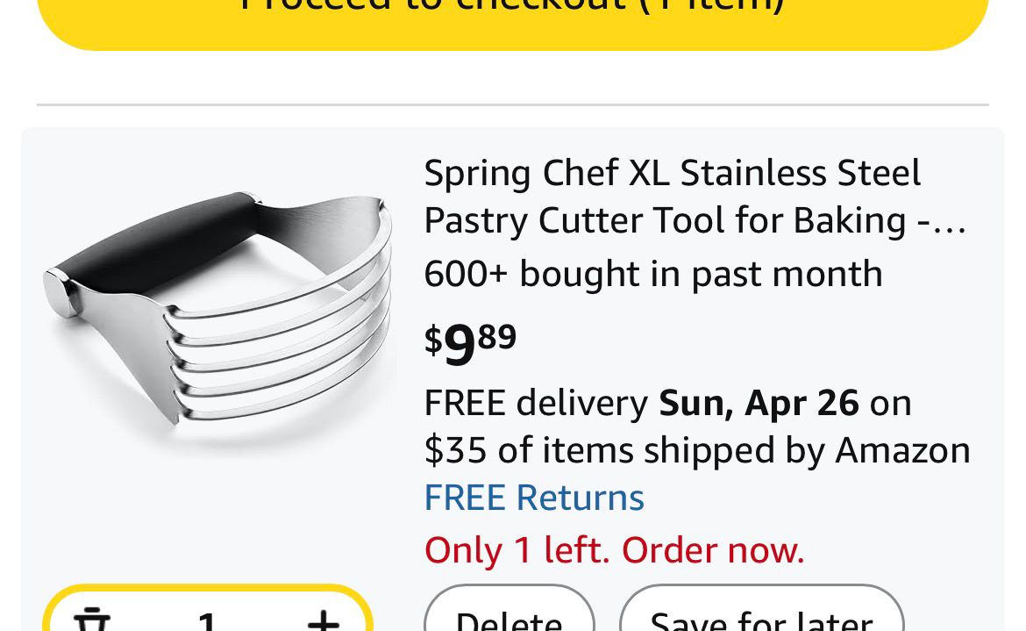Screen dimensions: 1026x631
Task: Click the Spring Chef XL Stainless Steel title
Action: pos(672,173)
